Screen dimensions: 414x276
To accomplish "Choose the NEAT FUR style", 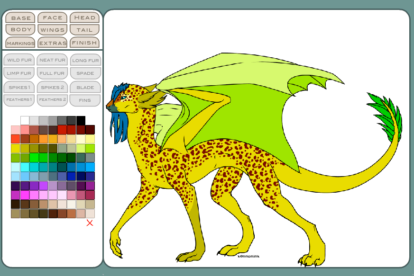I will pos(52,60).
